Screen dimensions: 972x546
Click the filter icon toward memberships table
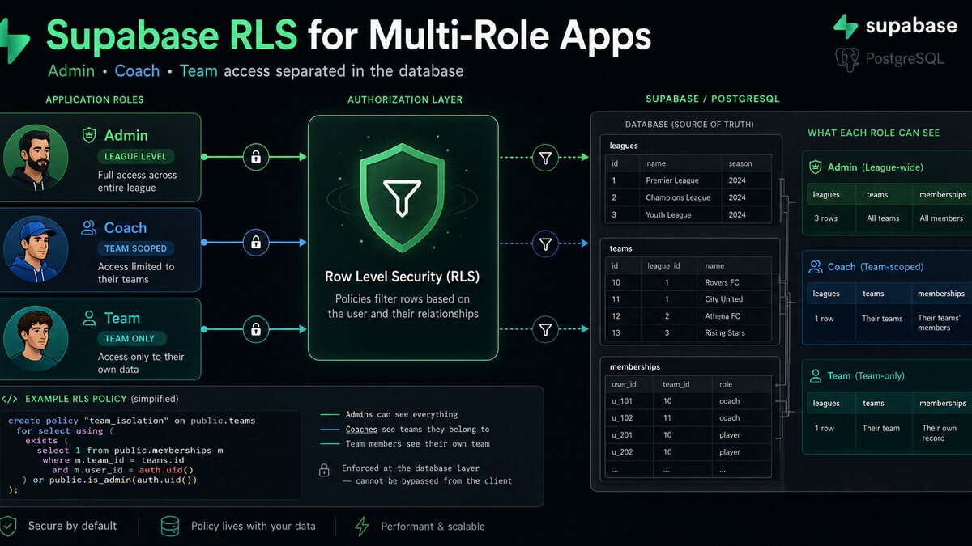(546, 329)
